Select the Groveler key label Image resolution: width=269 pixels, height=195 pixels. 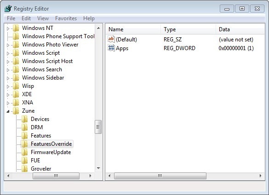[41, 169]
